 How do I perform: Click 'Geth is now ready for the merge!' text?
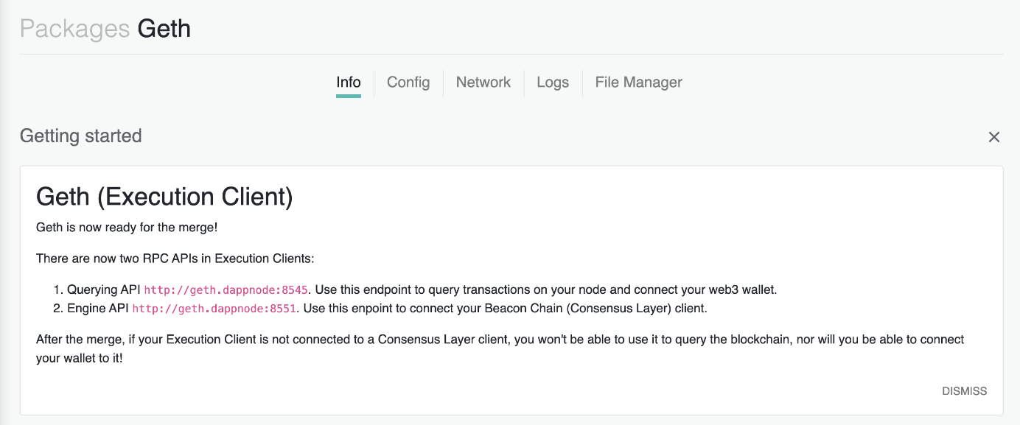pyautogui.click(x=127, y=228)
